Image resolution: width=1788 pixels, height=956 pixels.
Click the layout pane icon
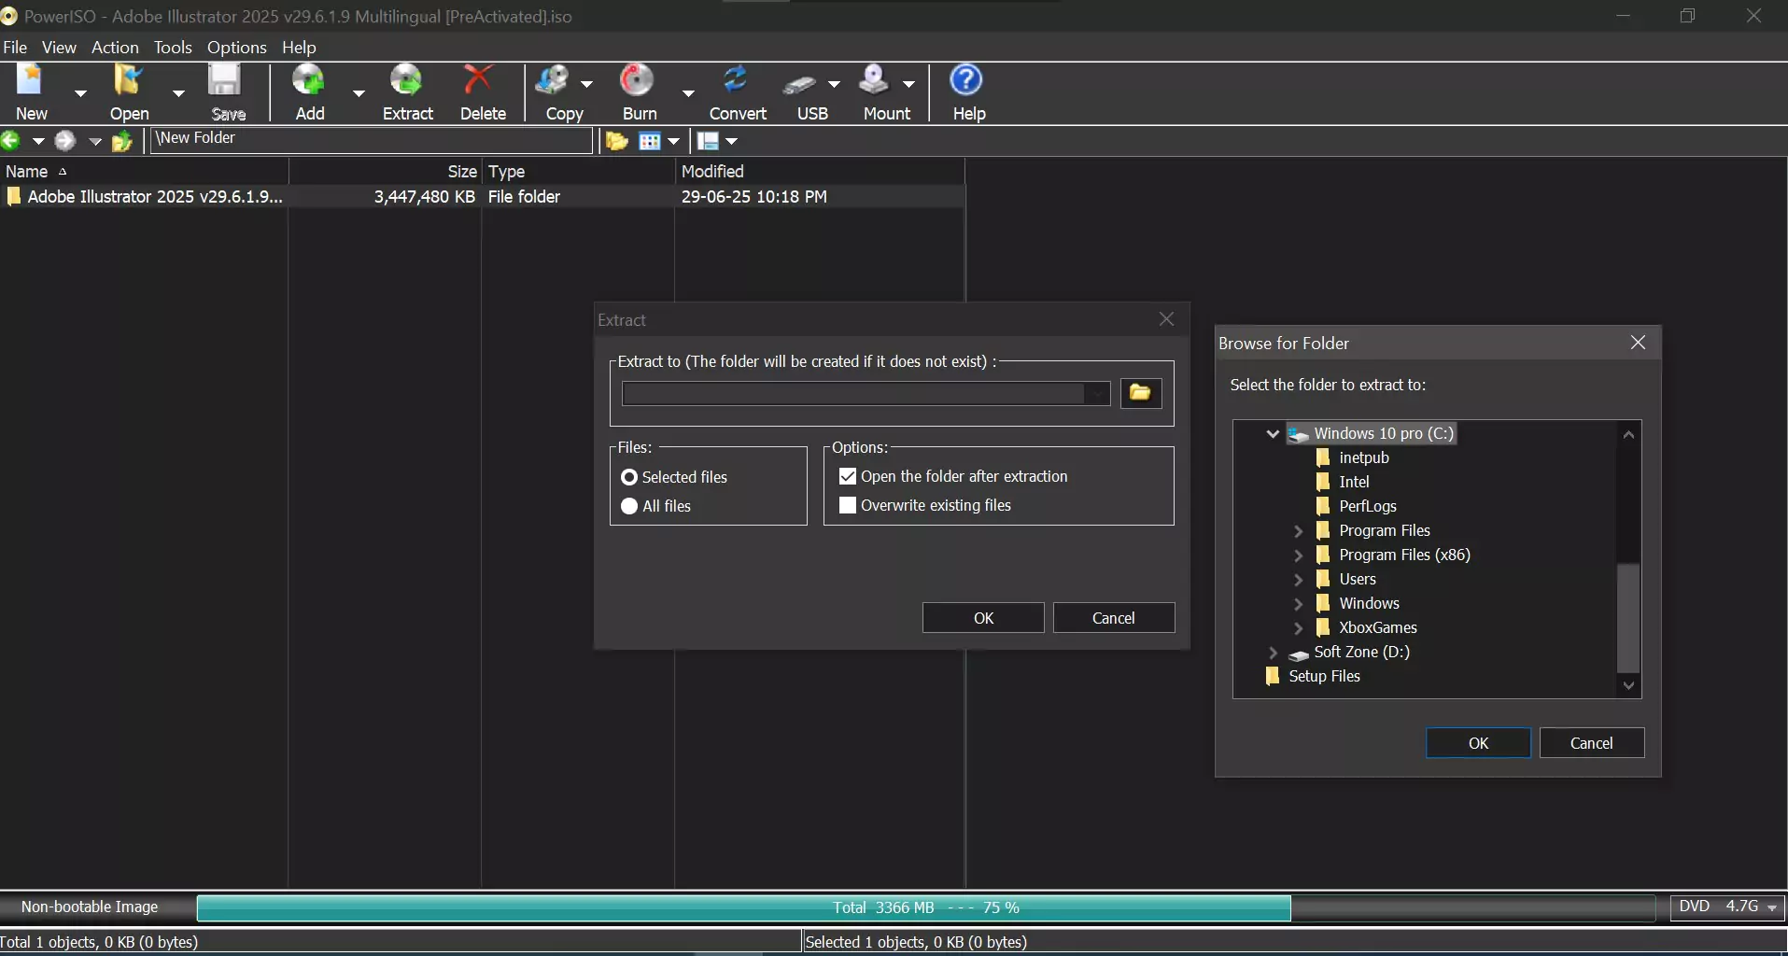tap(709, 141)
